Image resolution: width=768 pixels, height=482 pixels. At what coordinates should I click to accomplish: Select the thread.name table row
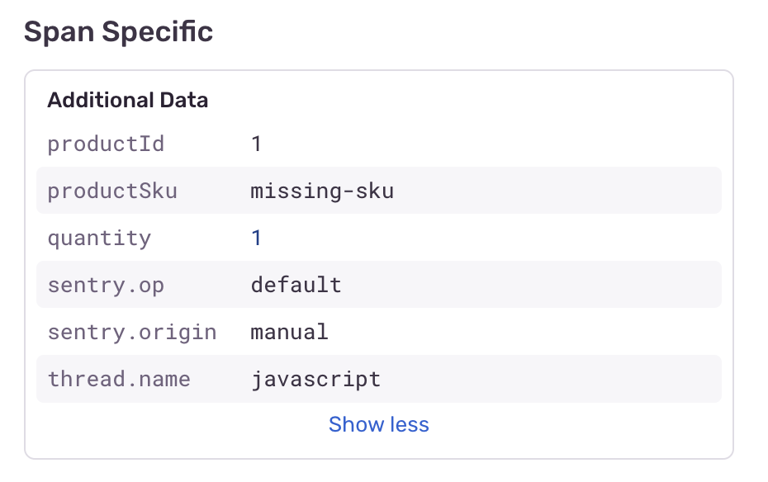378,379
